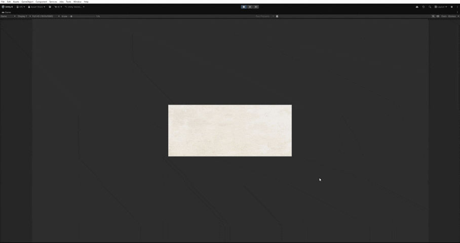The width and height of the screenshot is (460, 243).
Task: Step forward one frame
Action: point(256,7)
